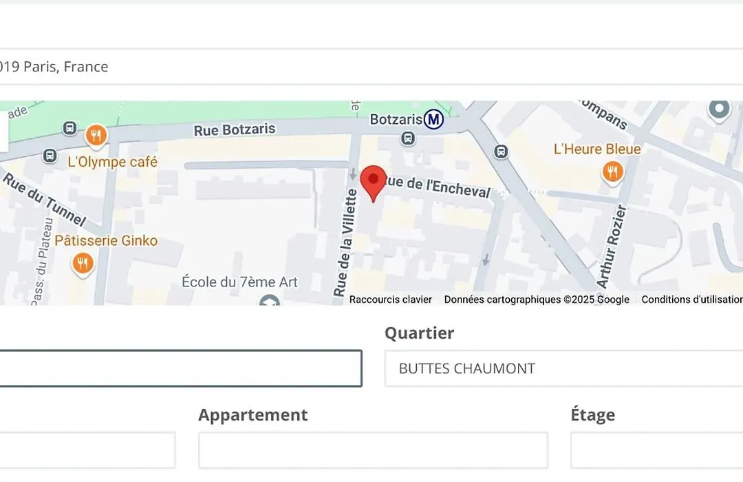Screen dimensions: 743x482
Task: Click bus stop icon below Botzaris metro
Action: 407,138
